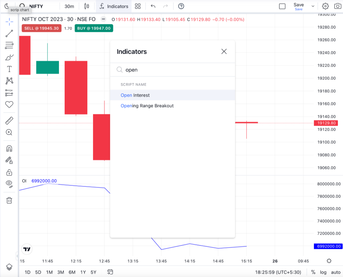Select the Text annotation tool
The height and width of the screenshot is (277, 343).
click(9, 69)
